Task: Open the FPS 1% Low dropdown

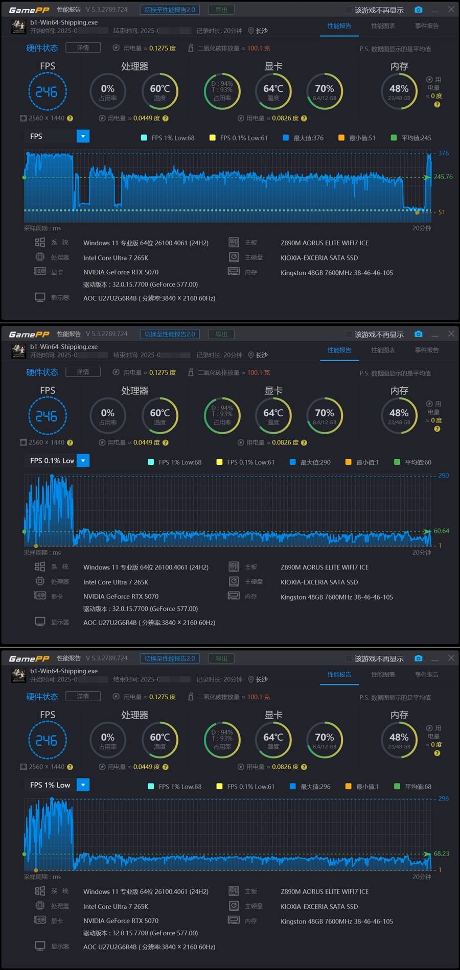Action: point(83,785)
